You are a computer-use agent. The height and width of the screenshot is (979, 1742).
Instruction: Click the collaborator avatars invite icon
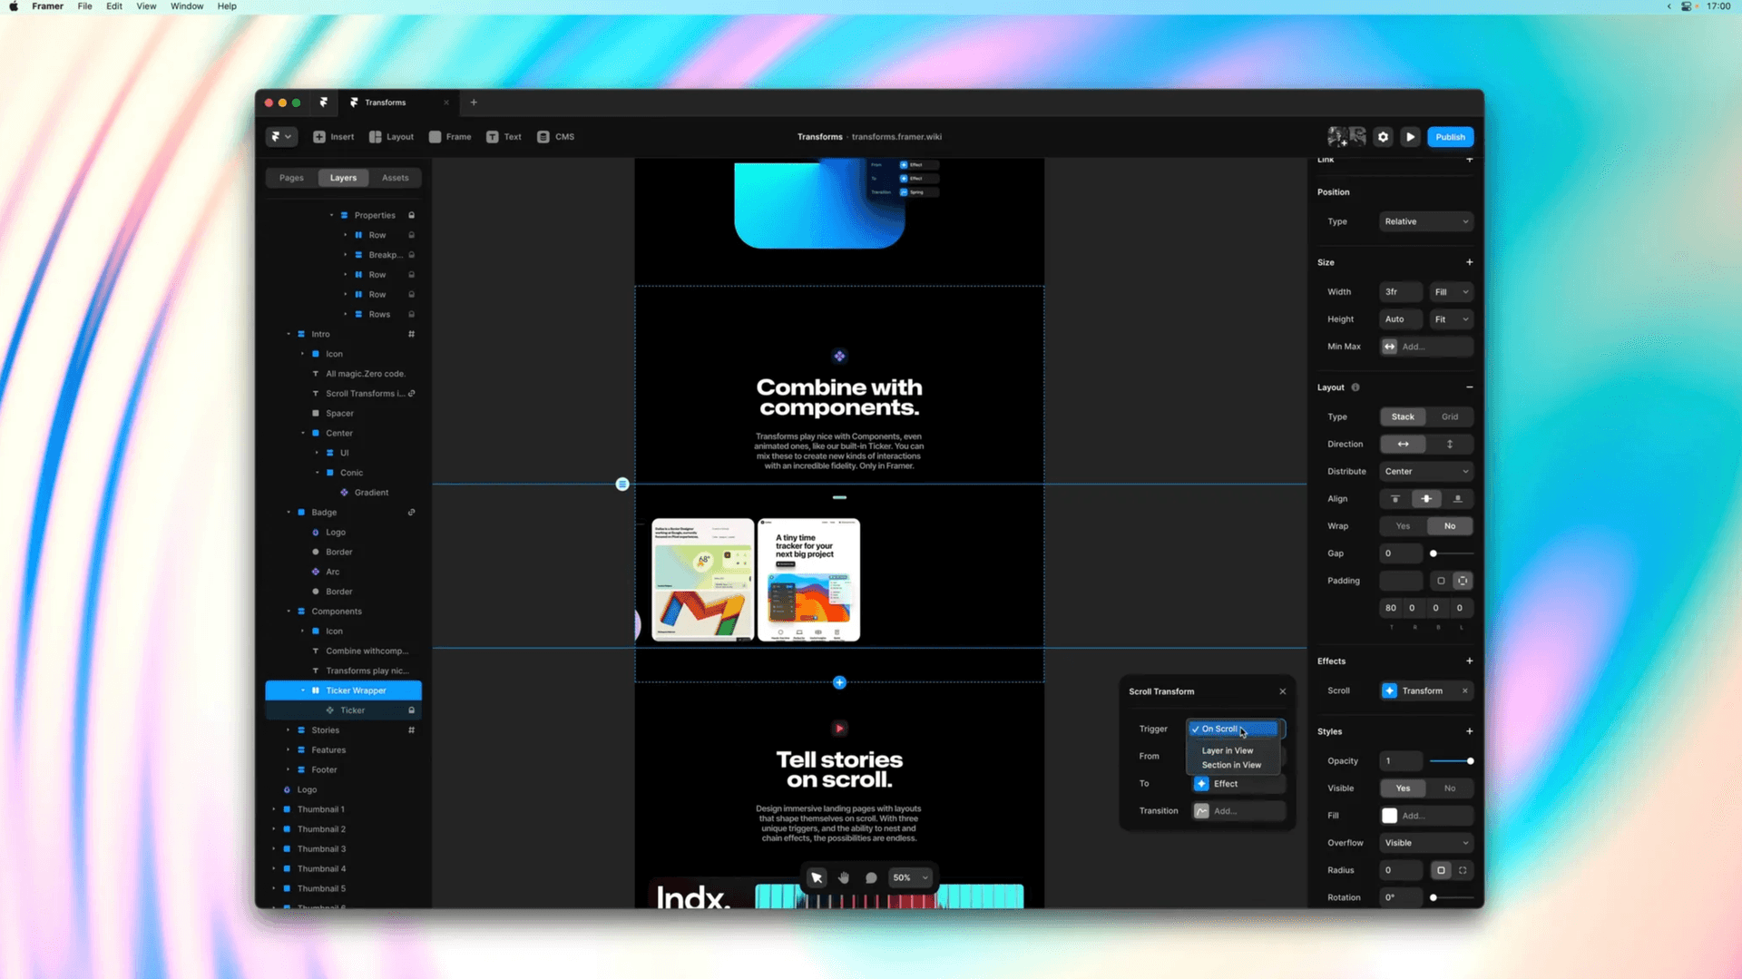tap(1346, 137)
